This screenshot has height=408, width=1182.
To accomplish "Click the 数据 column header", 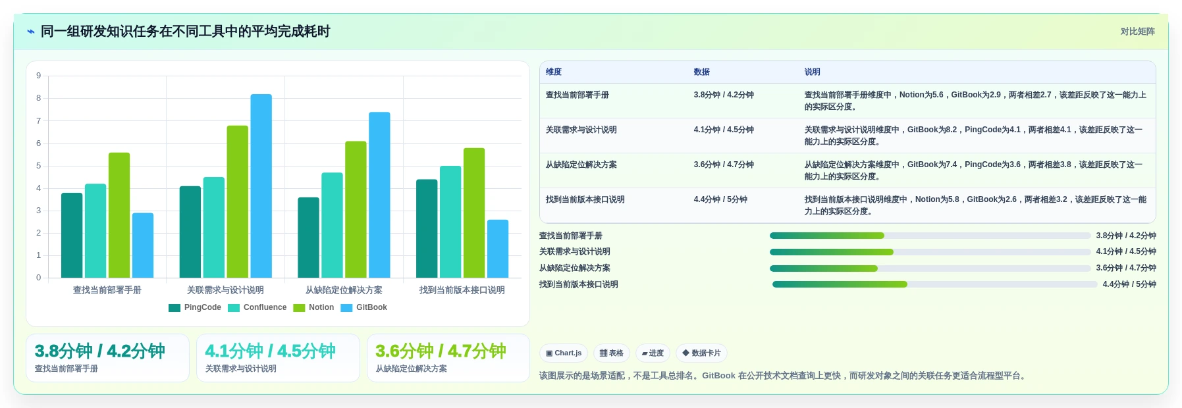I will 701,72.
